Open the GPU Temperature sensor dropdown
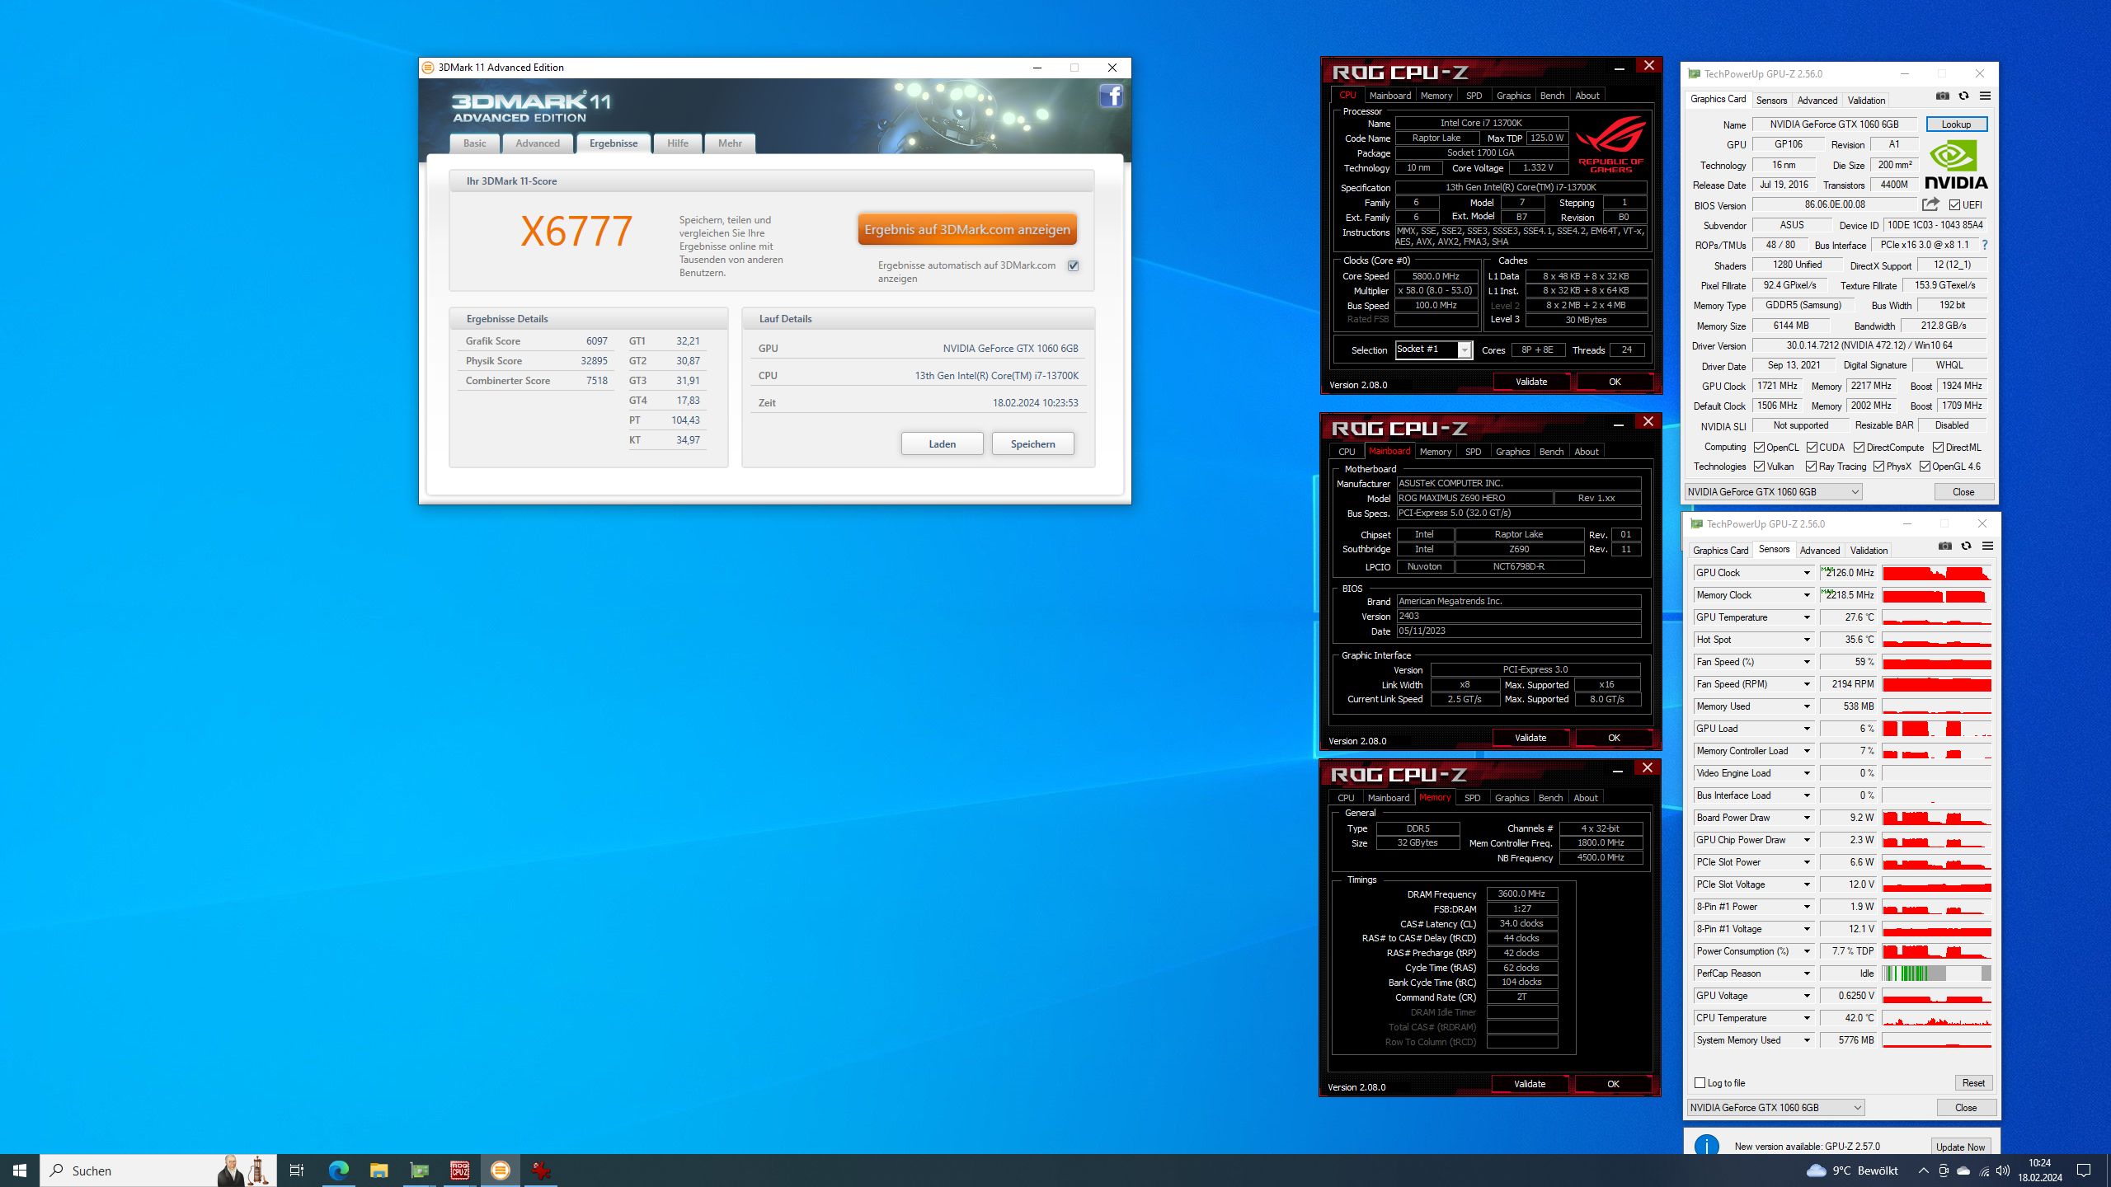 point(1806,617)
